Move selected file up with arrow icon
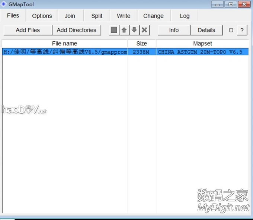Viewport: 253px width, 220px height. click(124, 30)
